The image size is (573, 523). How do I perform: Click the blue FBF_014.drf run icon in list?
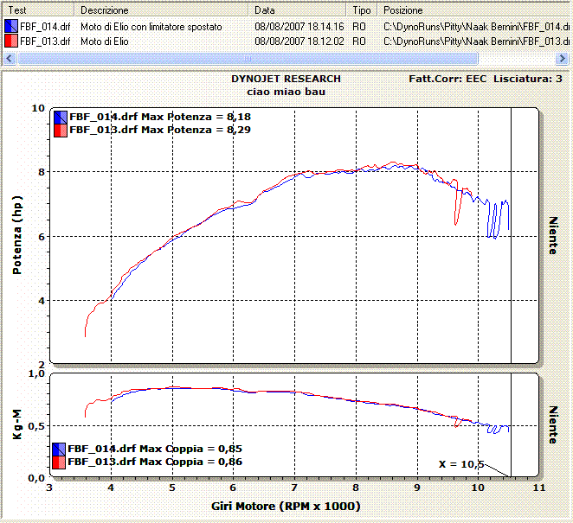click(10, 27)
